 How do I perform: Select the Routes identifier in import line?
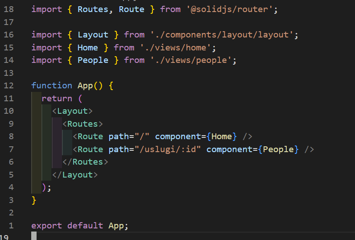(93, 9)
